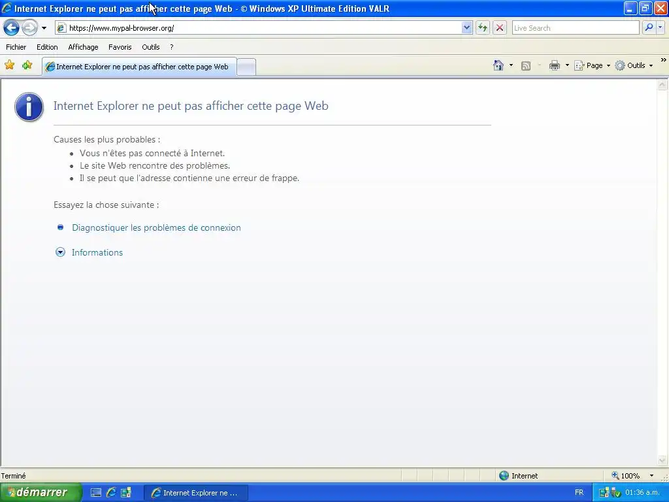Click the 100% zoom level button
The image size is (669, 502).
click(x=625, y=476)
